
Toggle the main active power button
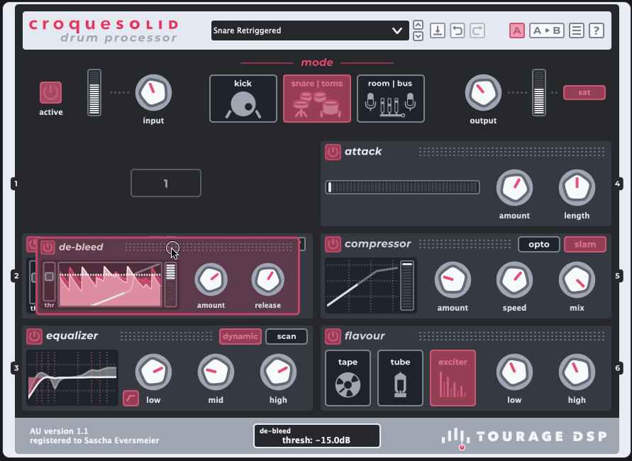[50, 92]
